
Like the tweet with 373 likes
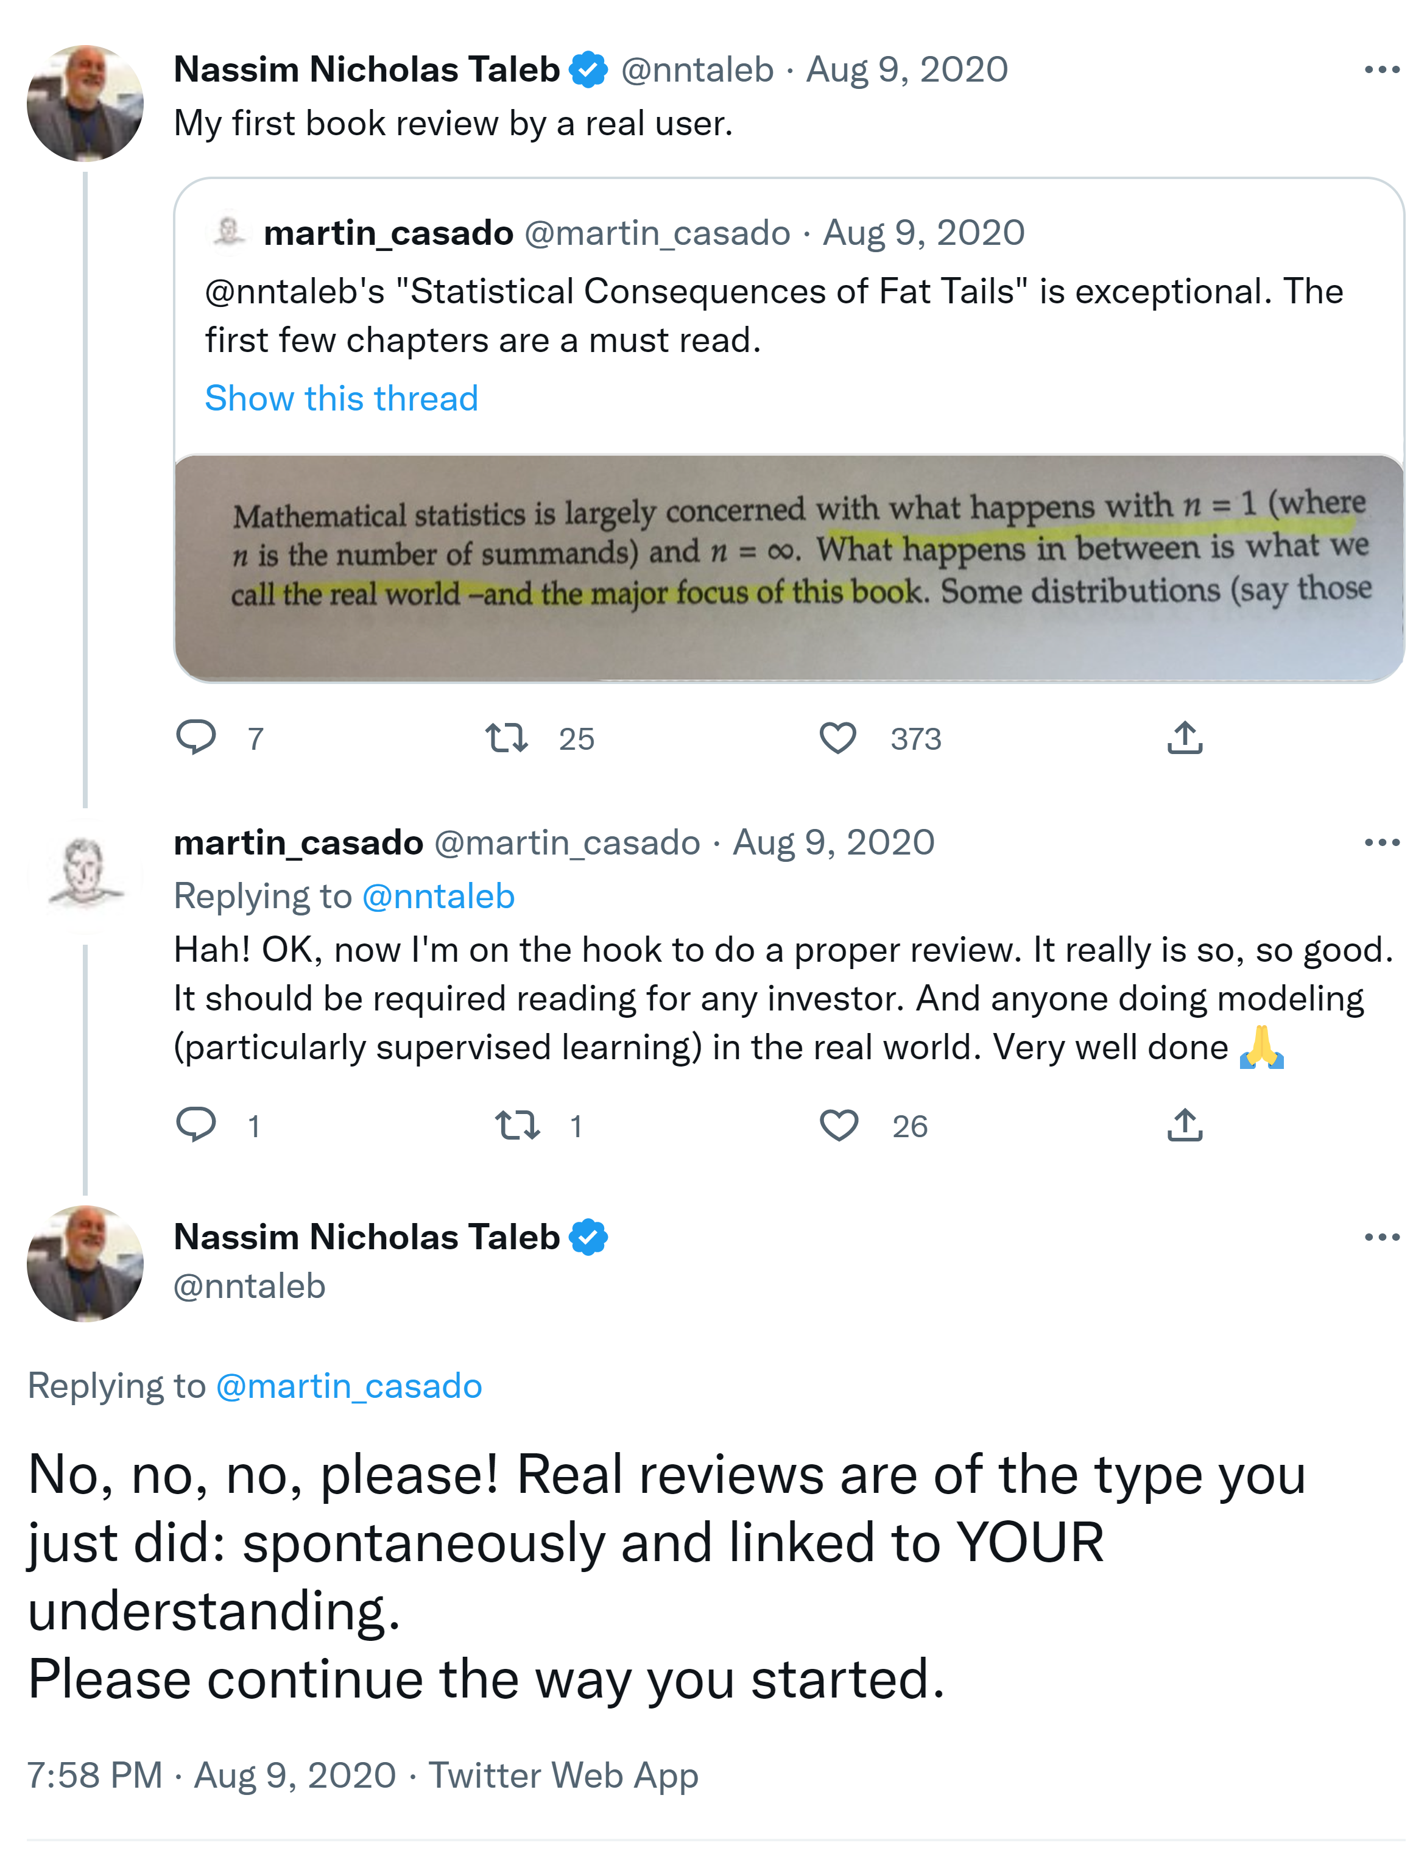click(x=837, y=737)
